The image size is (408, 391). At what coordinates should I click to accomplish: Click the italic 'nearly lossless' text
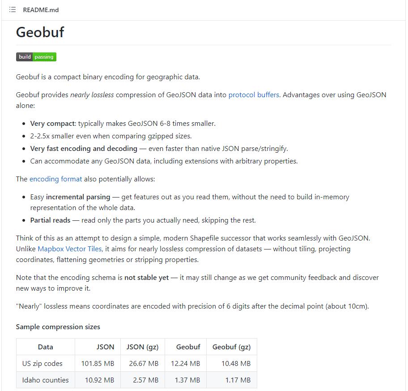pyautogui.click(x=92, y=95)
